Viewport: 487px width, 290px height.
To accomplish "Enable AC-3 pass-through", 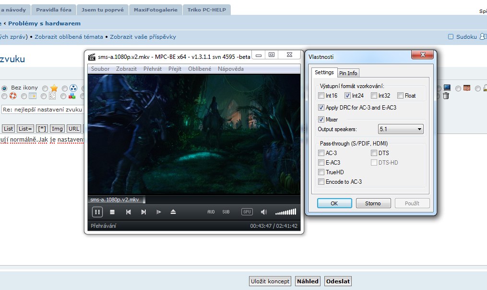I will click(321, 153).
